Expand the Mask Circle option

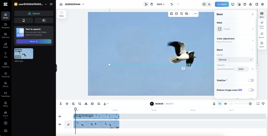click(x=235, y=29)
